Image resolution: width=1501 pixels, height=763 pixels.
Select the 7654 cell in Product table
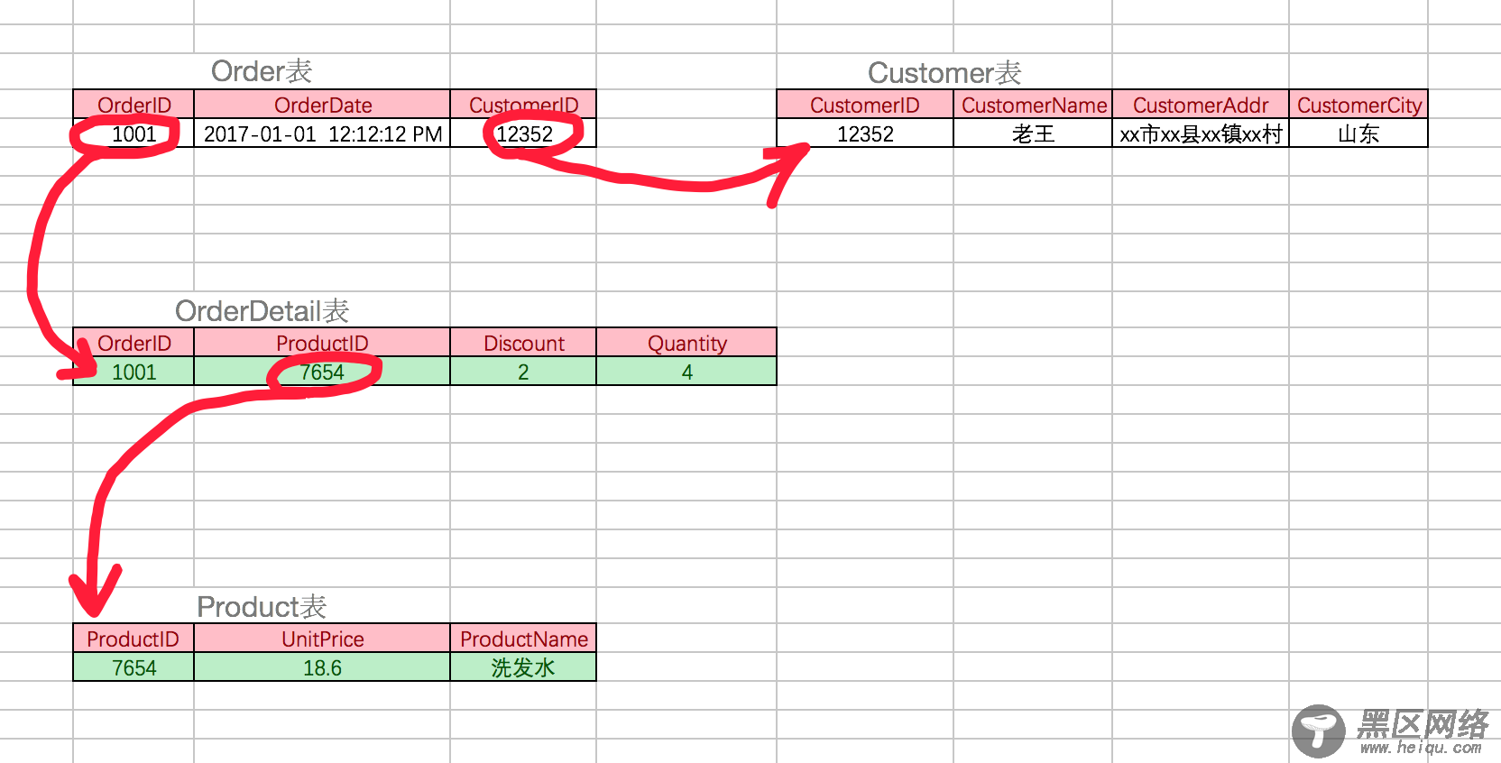(134, 667)
